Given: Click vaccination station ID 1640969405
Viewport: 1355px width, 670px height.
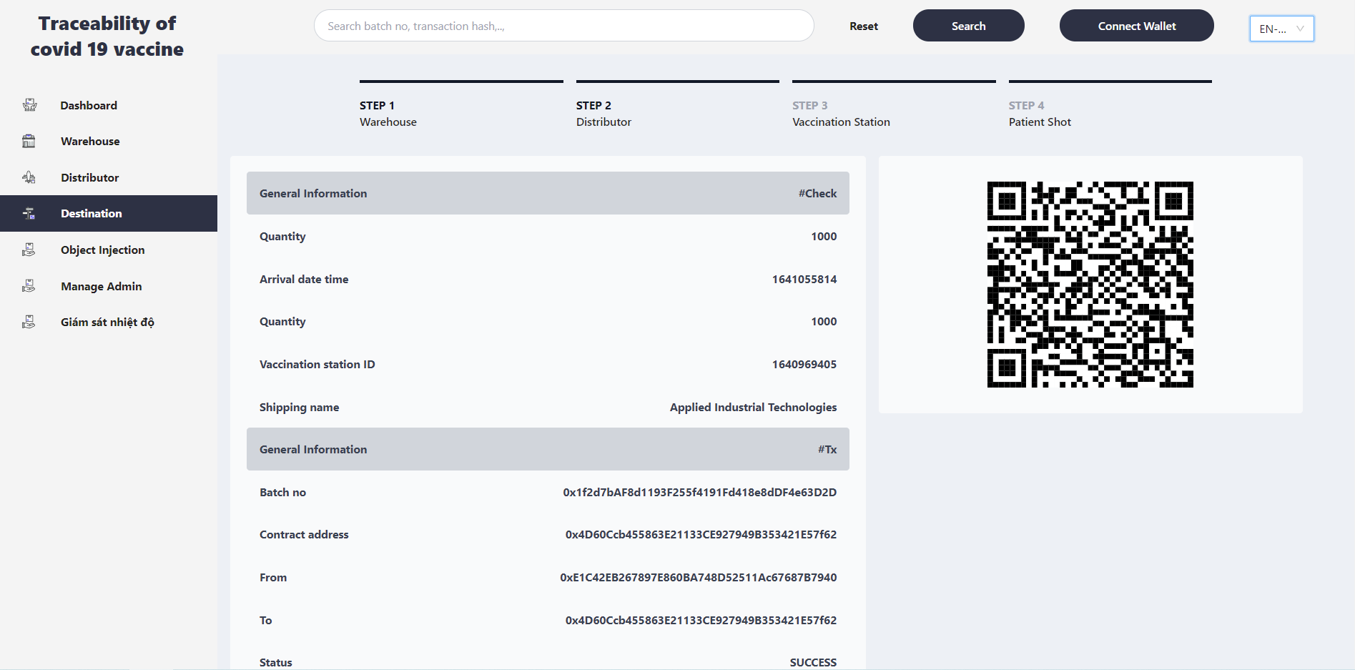Looking at the screenshot, I should click(x=804, y=364).
